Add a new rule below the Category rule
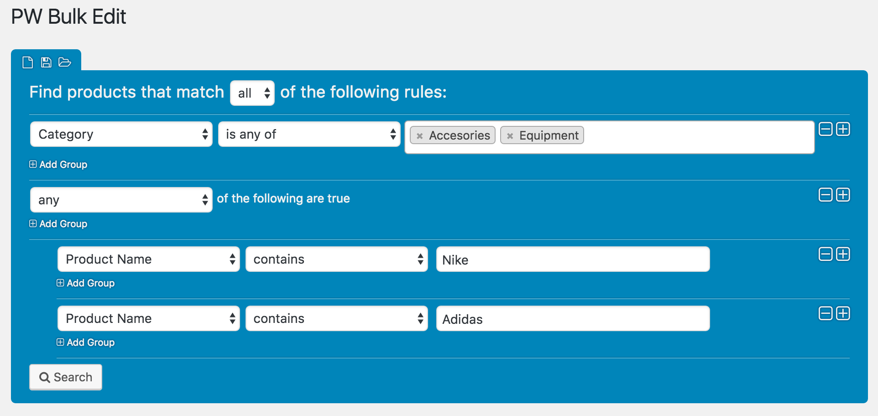This screenshot has height=416, width=878. click(843, 129)
